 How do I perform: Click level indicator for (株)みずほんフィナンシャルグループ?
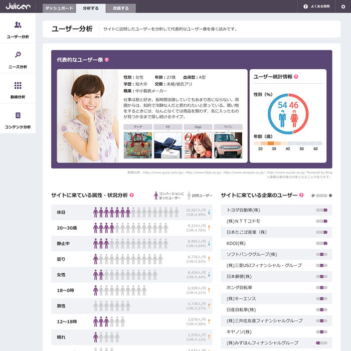tap(322, 343)
